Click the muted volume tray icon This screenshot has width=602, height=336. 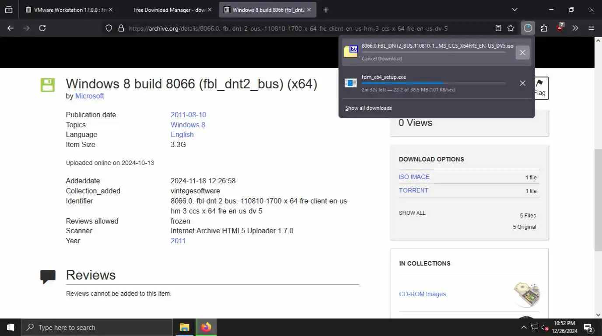click(545, 327)
